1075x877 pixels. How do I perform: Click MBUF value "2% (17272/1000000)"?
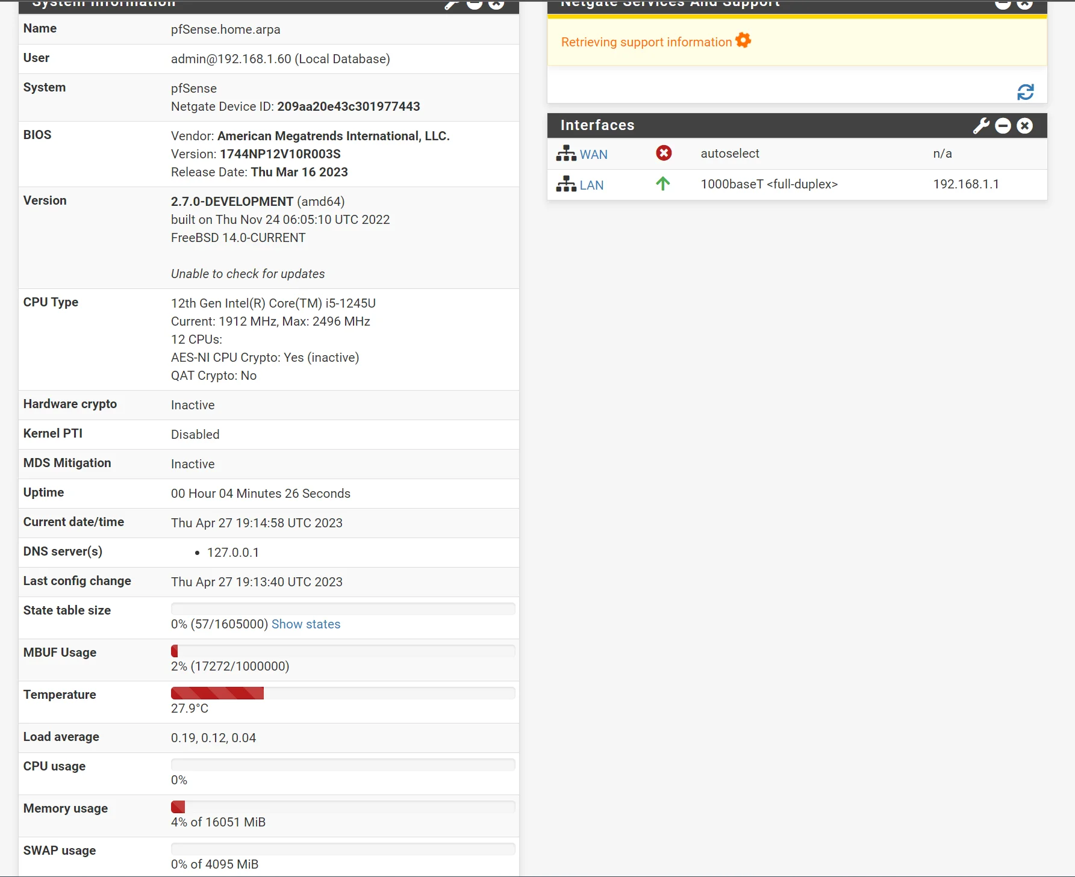point(230,666)
